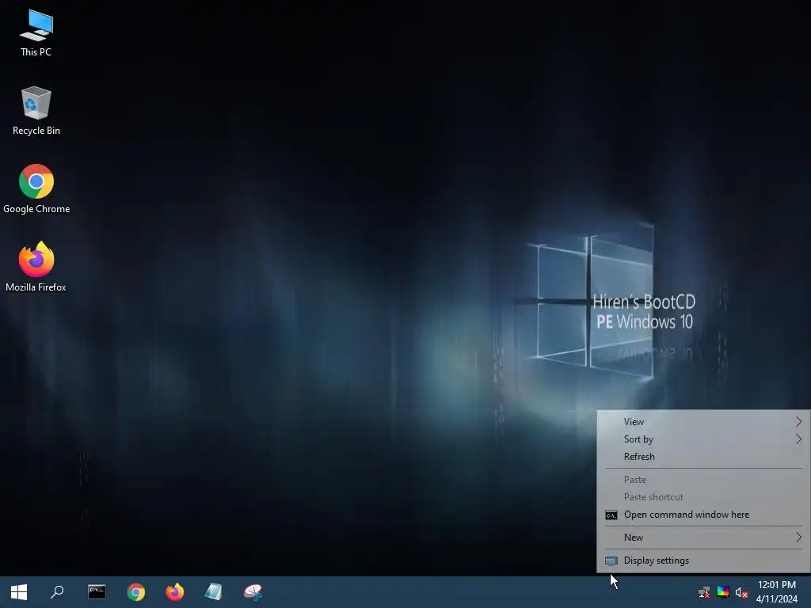This screenshot has width=811, height=608.
Task: Launch Firefox from the taskbar
Action: [x=175, y=592]
